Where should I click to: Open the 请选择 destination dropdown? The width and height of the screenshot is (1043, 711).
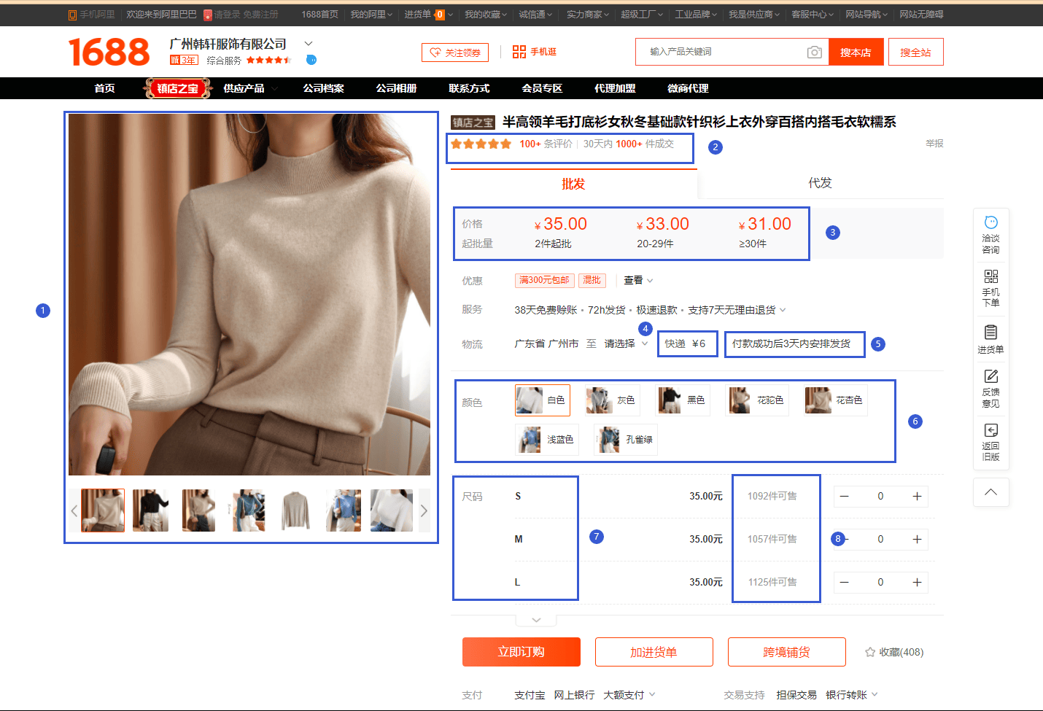pyautogui.click(x=625, y=343)
